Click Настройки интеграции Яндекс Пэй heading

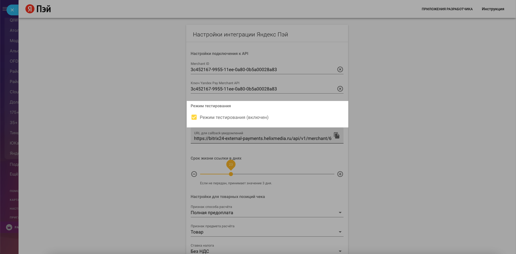[x=240, y=34]
